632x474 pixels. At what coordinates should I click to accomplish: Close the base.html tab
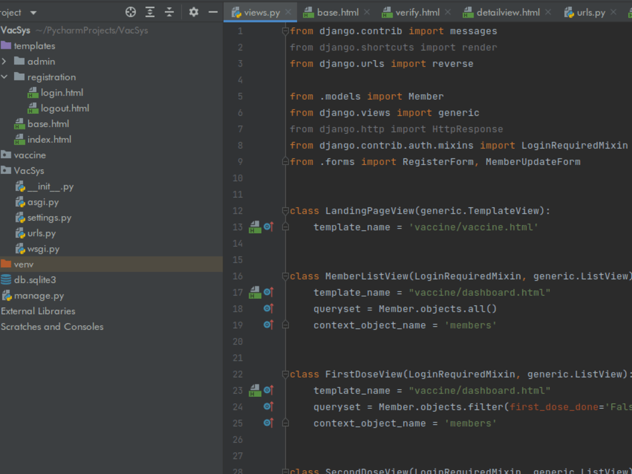[367, 12]
